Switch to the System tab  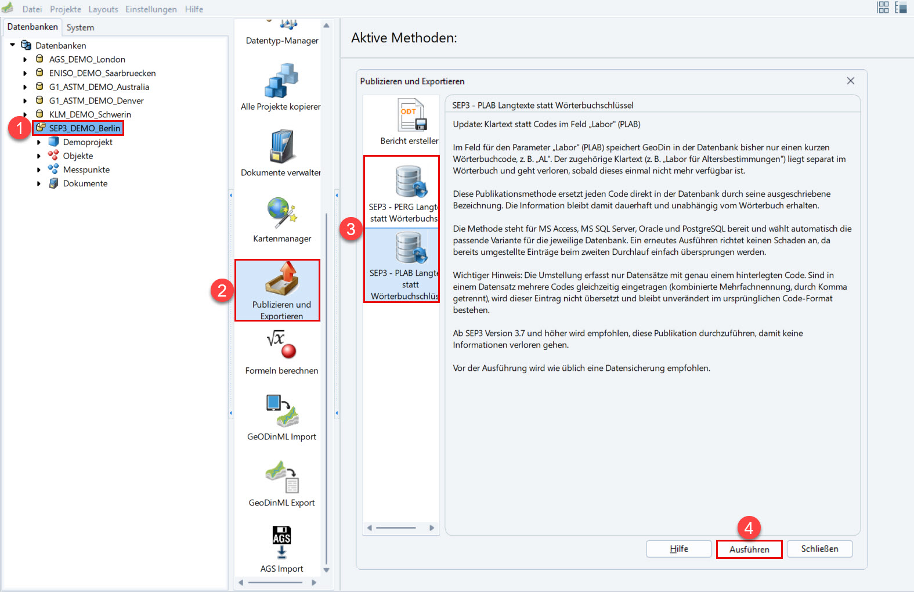[80, 27]
